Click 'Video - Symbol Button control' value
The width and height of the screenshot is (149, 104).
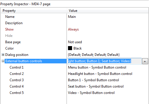pyautogui.click(x=91, y=93)
